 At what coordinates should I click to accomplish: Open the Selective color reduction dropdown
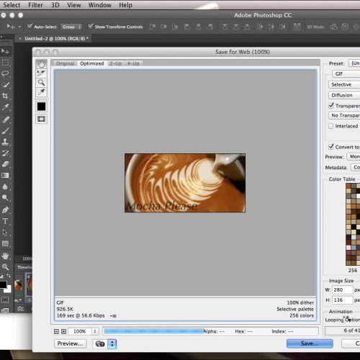(x=344, y=84)
